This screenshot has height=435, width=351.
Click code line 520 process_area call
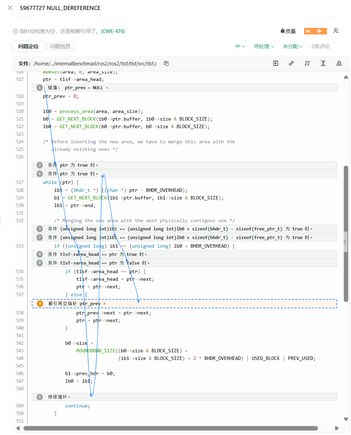93,112
